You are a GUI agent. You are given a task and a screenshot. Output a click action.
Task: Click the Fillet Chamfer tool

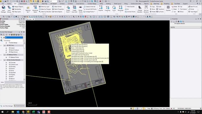pyautogui.click(x=130, y=7)
